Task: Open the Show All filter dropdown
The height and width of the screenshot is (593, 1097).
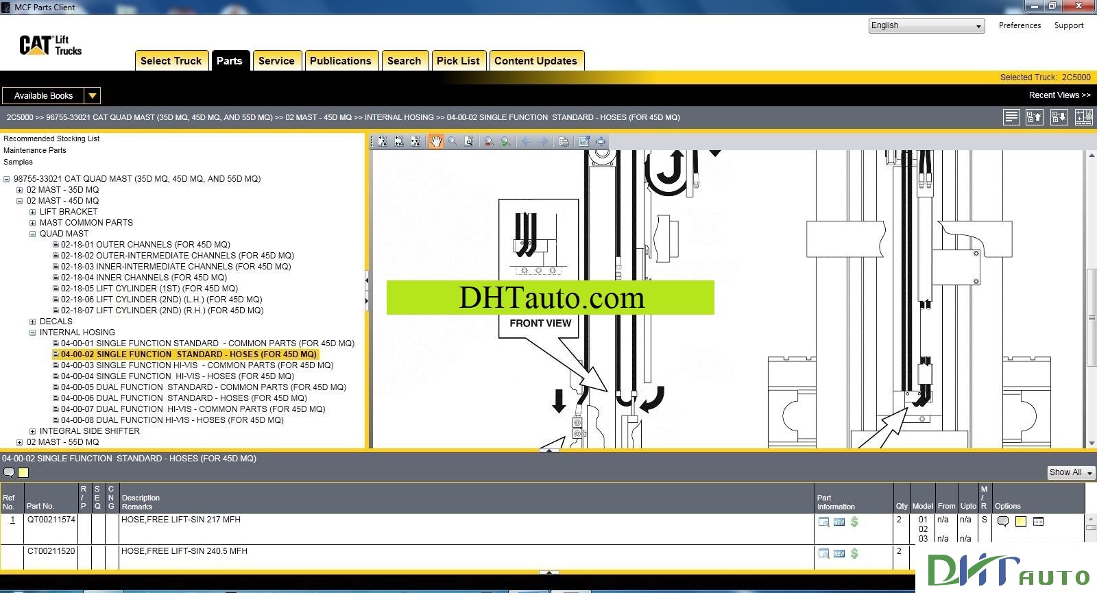Action: coord(1071,472)
